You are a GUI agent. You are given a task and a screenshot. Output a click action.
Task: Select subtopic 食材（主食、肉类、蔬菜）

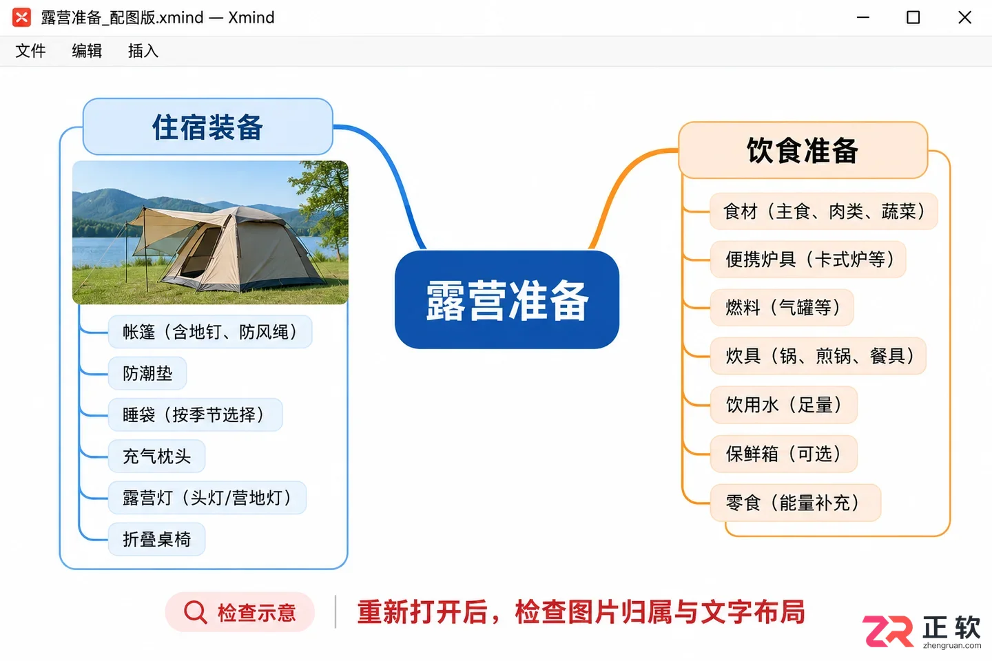click(824, 211)
